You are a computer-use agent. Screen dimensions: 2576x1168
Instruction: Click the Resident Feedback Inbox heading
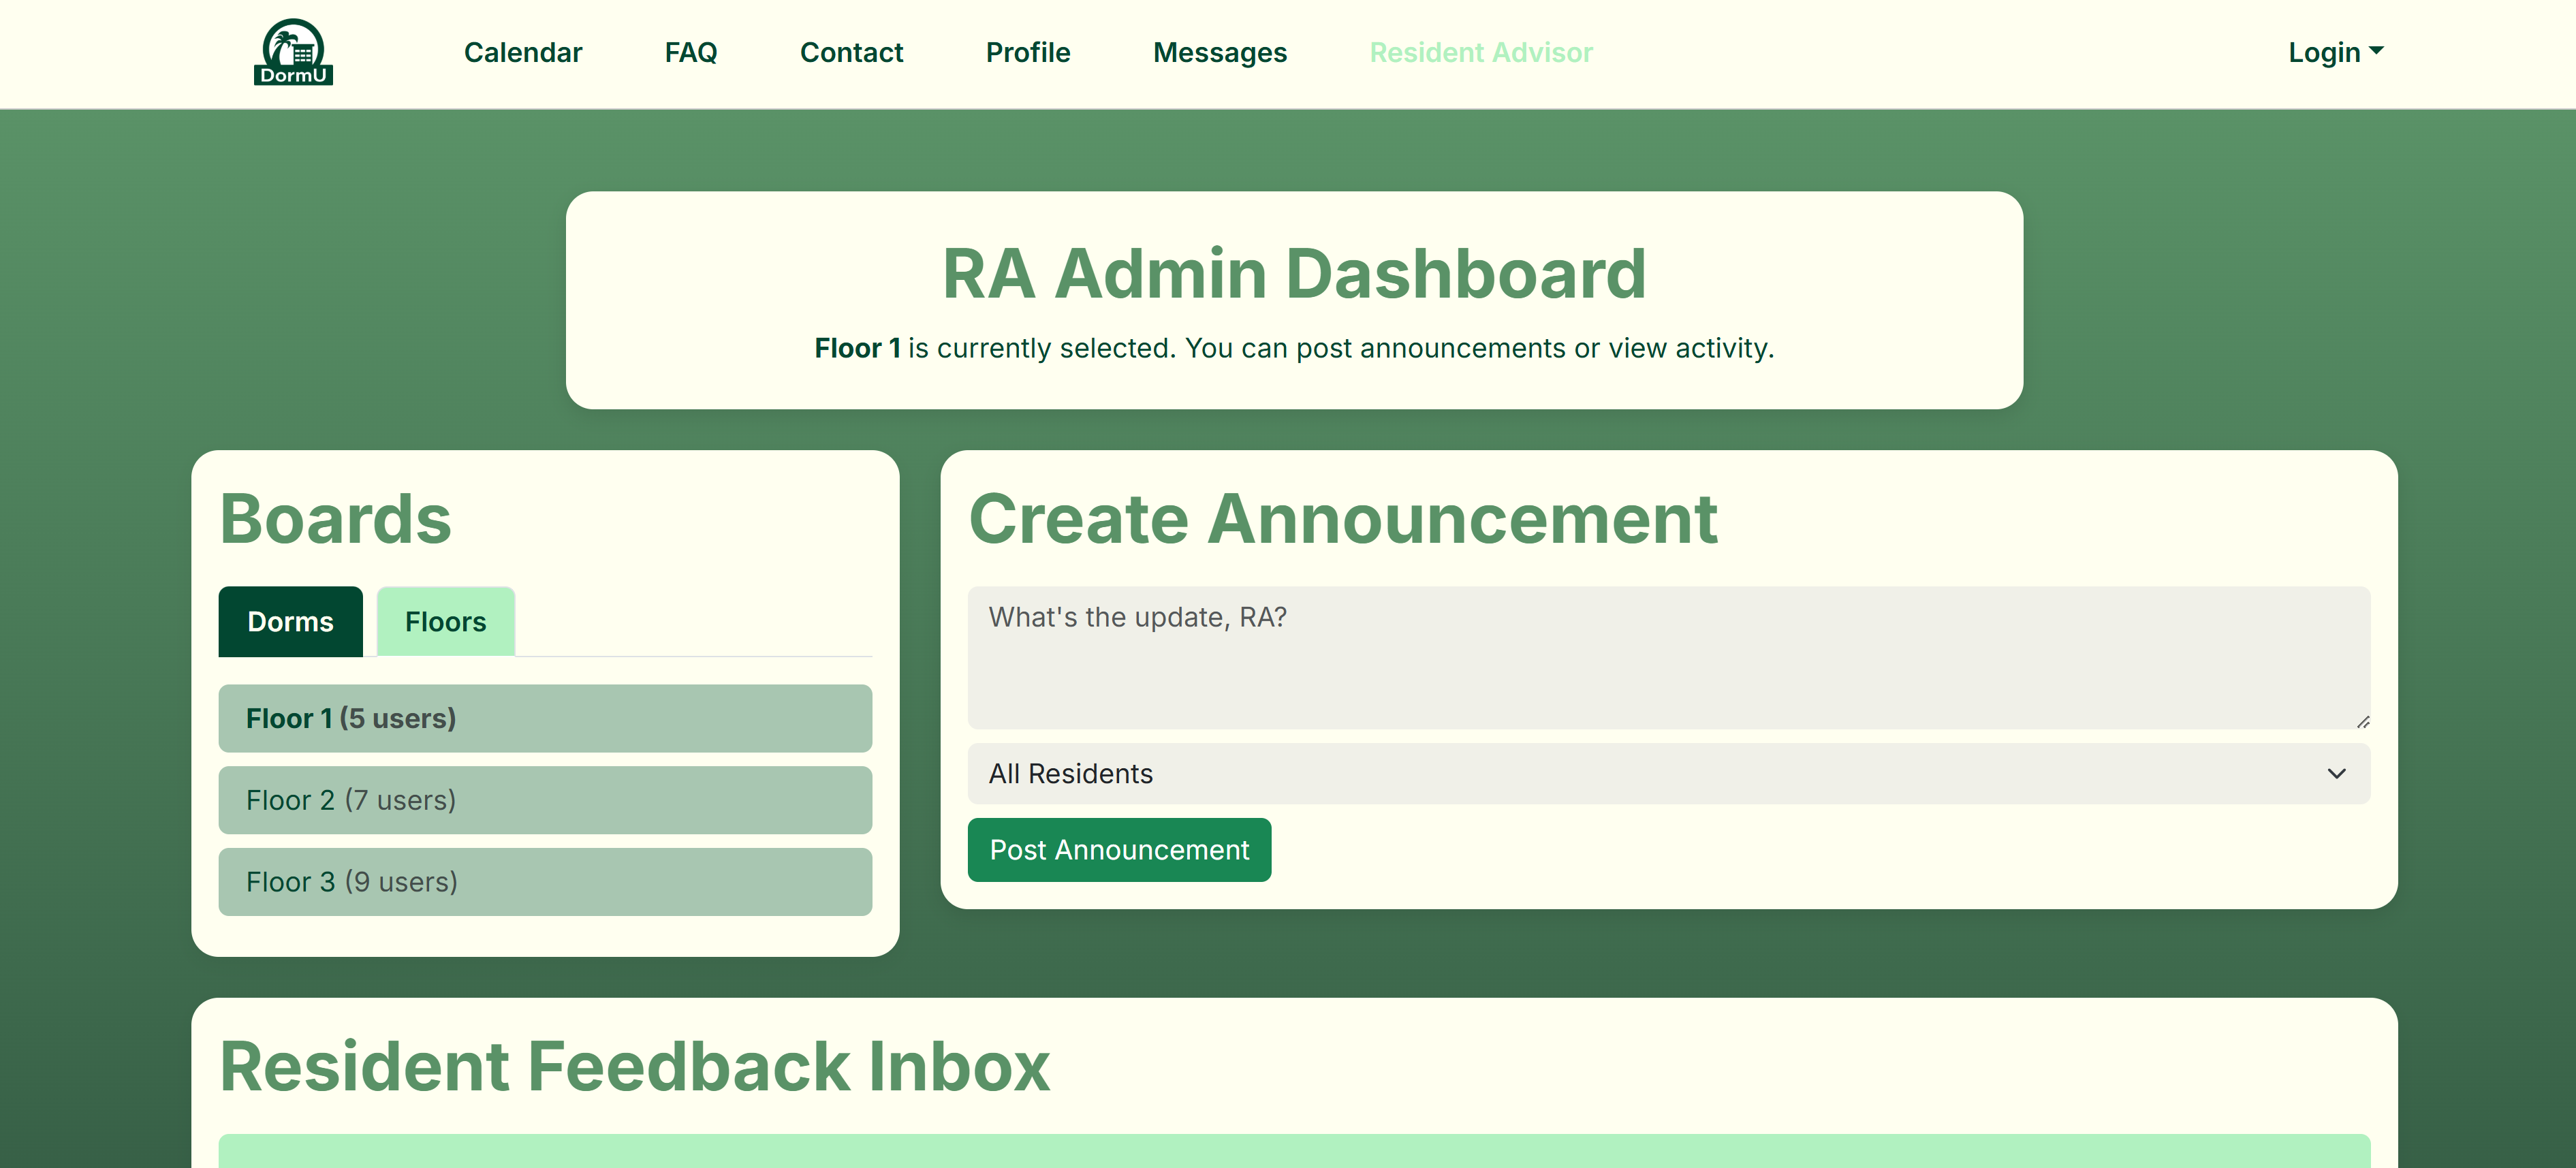[634, 1066]
